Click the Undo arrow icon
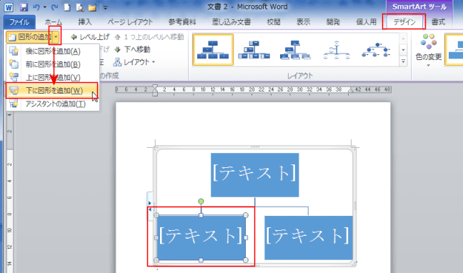Viewport: 463px width, 273px height. (x=36, y=7)
